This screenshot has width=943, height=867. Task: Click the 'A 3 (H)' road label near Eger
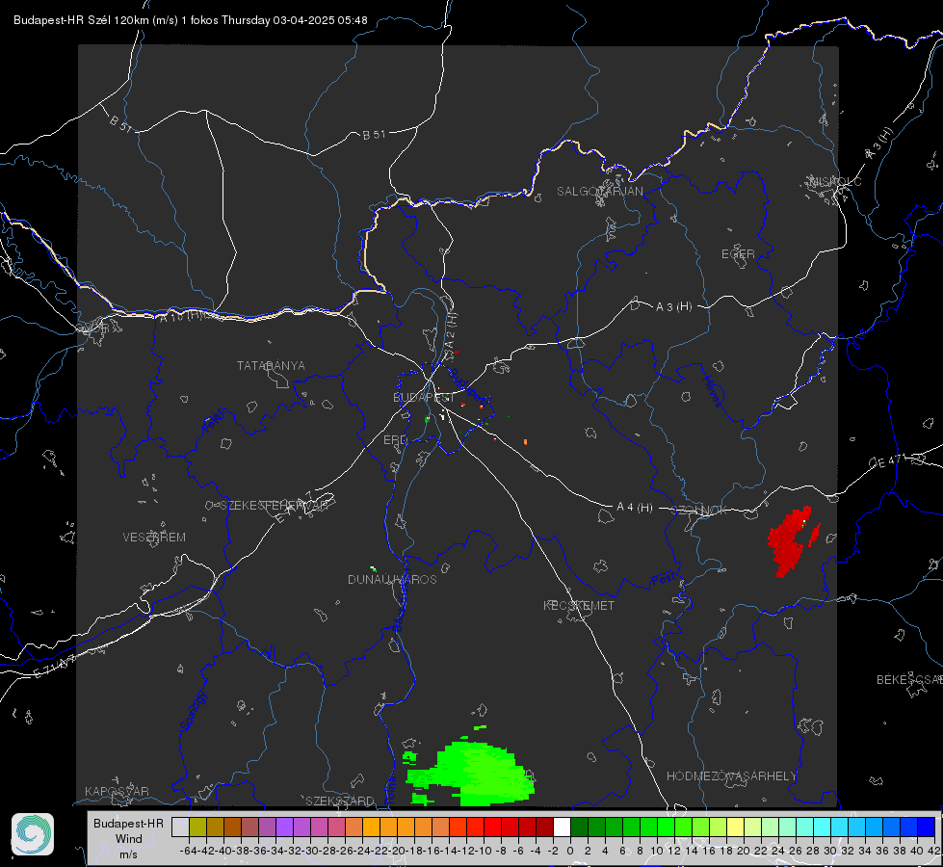tap(673, 307)
